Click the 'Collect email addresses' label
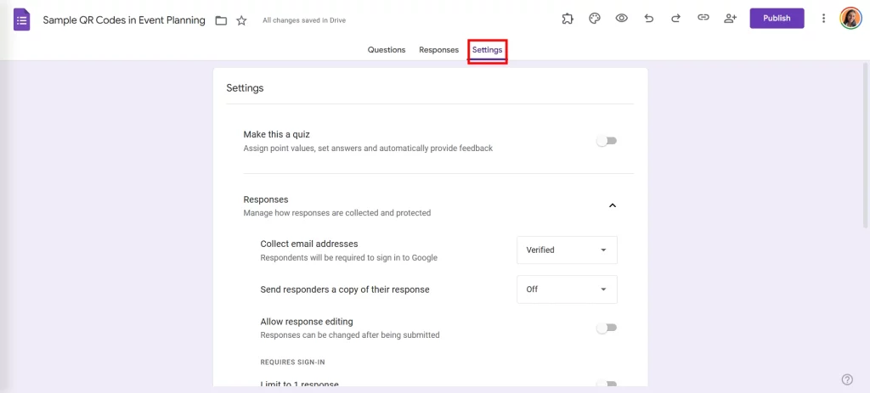Viewport: 870px width, 393px height. tap(309, 244)
